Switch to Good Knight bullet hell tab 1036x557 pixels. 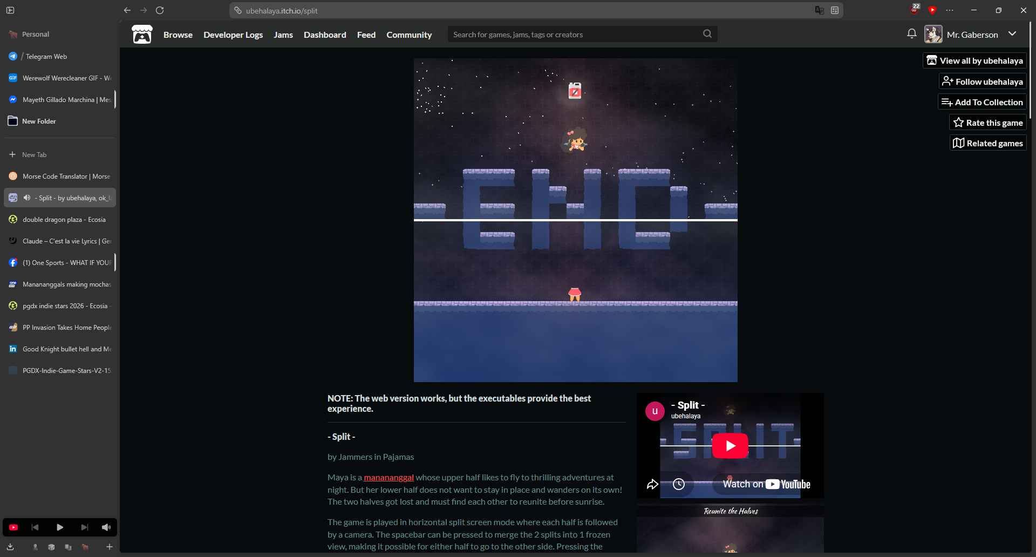coord(60,349)
